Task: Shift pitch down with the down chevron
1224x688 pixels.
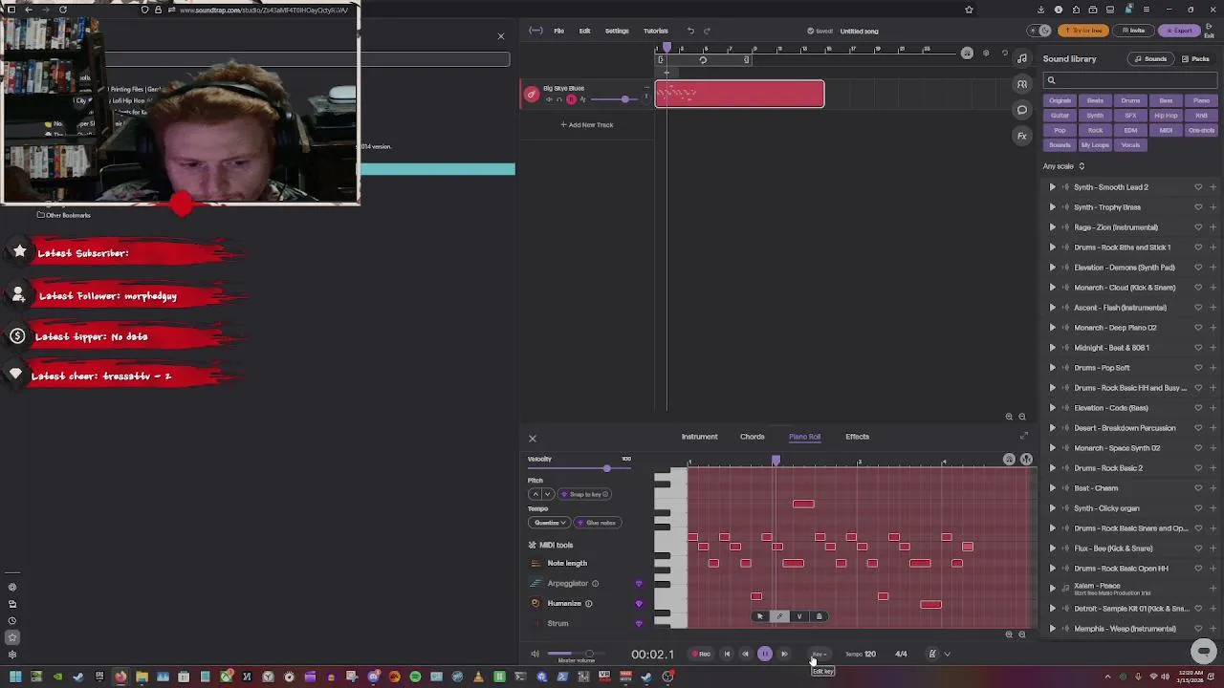Action: [548, 494]
